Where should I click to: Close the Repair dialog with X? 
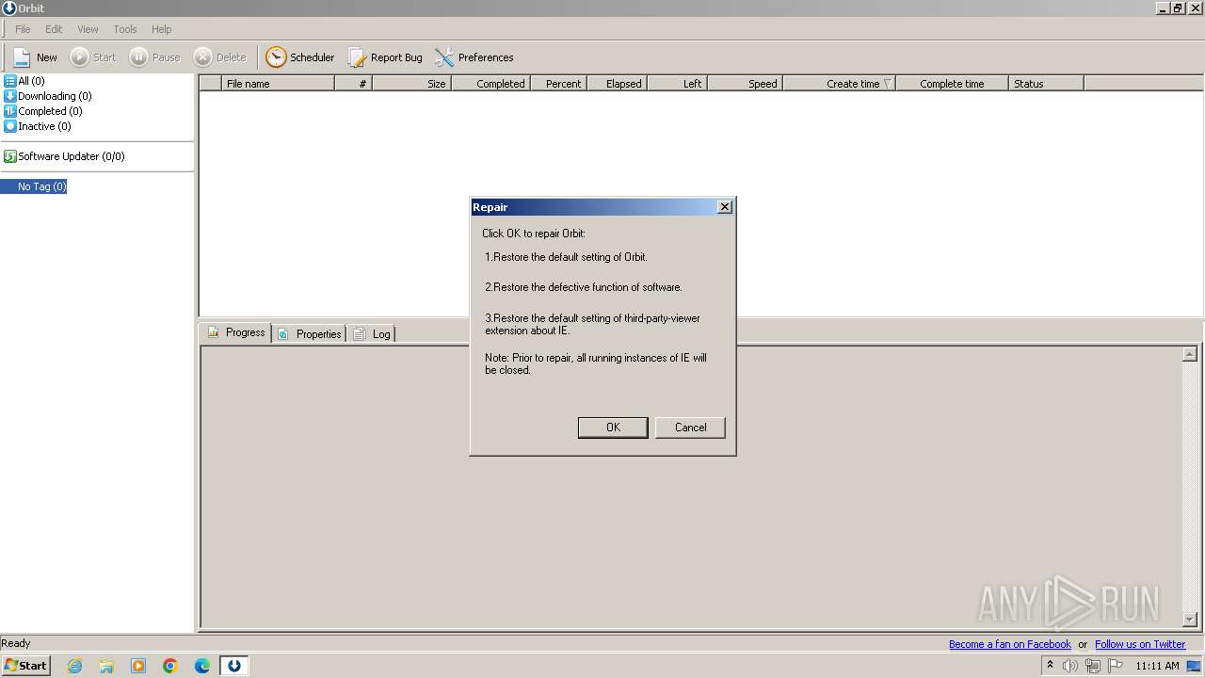pos(724,207)
